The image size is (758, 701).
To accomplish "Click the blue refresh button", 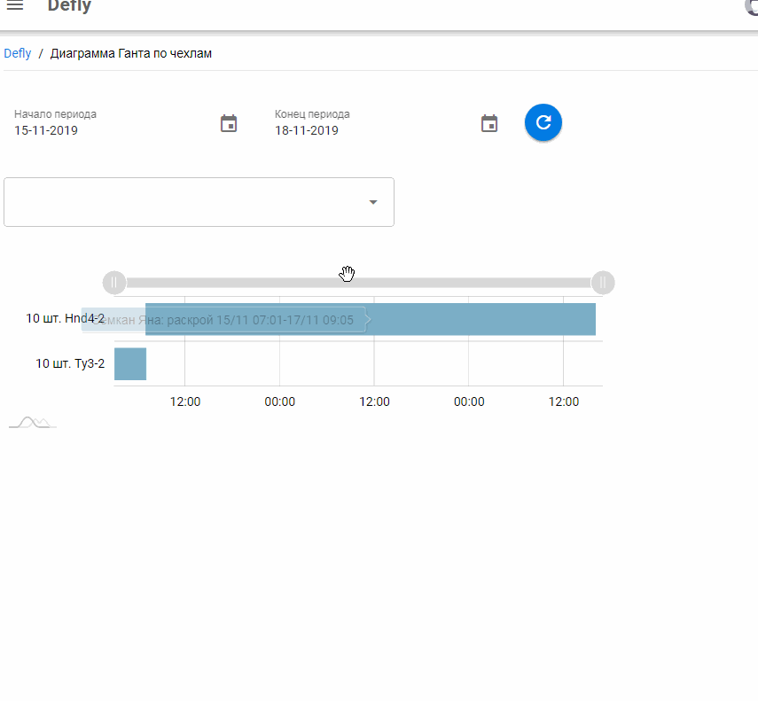I will (x=543, y=122).
